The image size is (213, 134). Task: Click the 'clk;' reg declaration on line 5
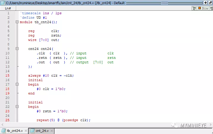[x=55, y=31]
